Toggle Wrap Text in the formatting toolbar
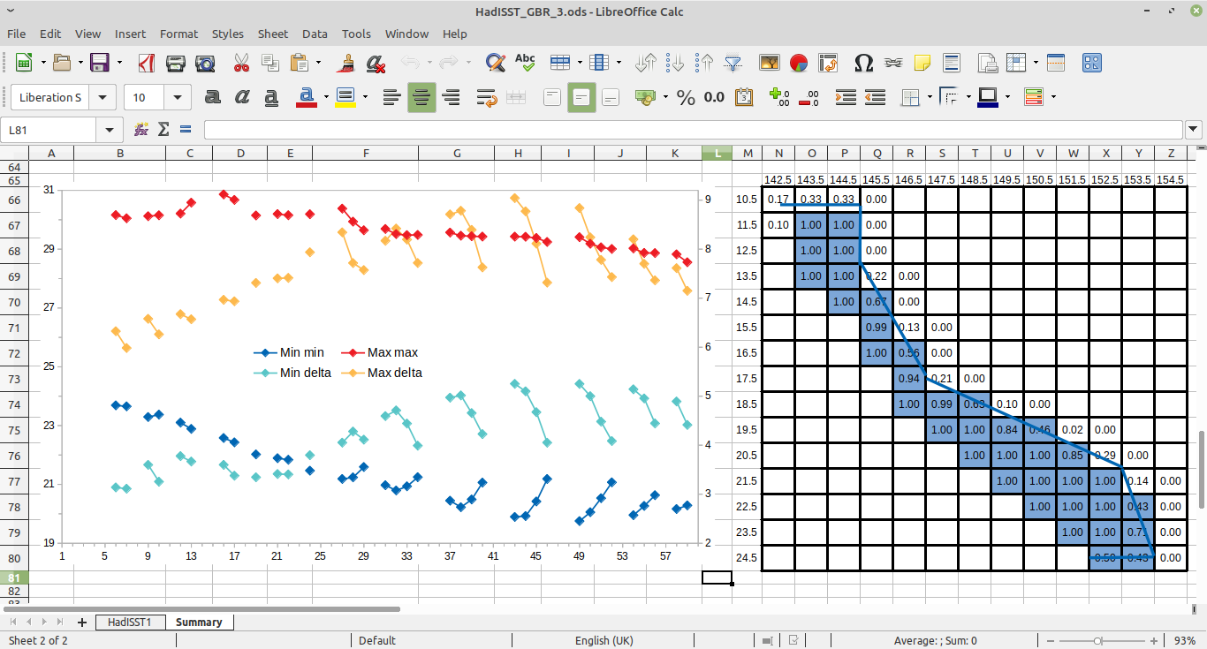This screenshot has height=649, width=1207. (486, 97)
